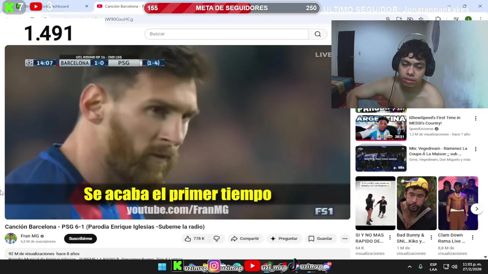
Task: Share the video via Compartir
Action: coord(245,239)
